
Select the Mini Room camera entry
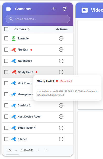pyautogui.click(x=24, y=83)
